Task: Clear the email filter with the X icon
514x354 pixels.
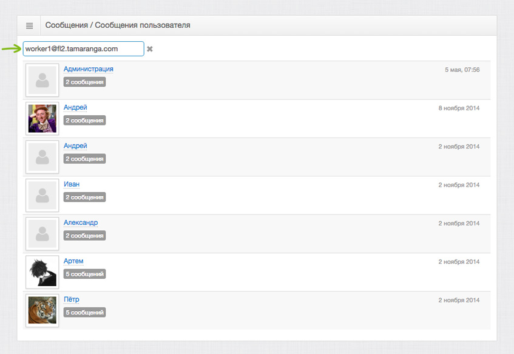Action: click(x=149, y=48)
